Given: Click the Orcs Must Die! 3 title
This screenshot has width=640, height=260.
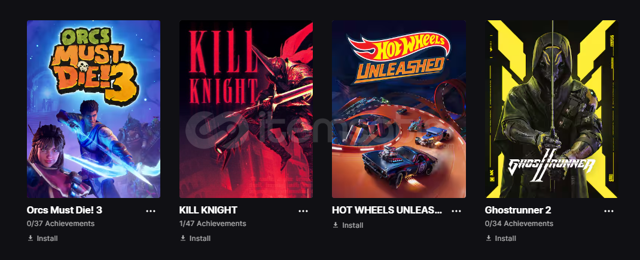Looking at the screenshot, I should tap(65, 211).
